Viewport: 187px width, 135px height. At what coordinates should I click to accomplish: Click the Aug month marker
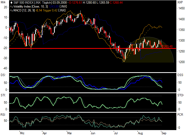click(140, 133)
